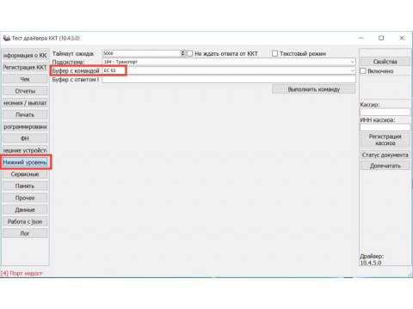Open the Программирование tab
413x309 pixels.
(x=25, y=126)
